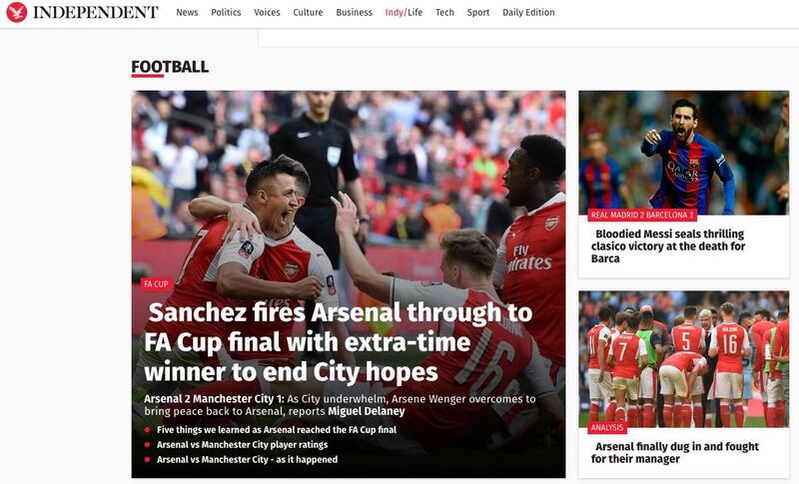Viewport: 799px width, 484px height.
Task: Select the FA CUP tag label
Action: pyautogui.click(x=156, y=284)
